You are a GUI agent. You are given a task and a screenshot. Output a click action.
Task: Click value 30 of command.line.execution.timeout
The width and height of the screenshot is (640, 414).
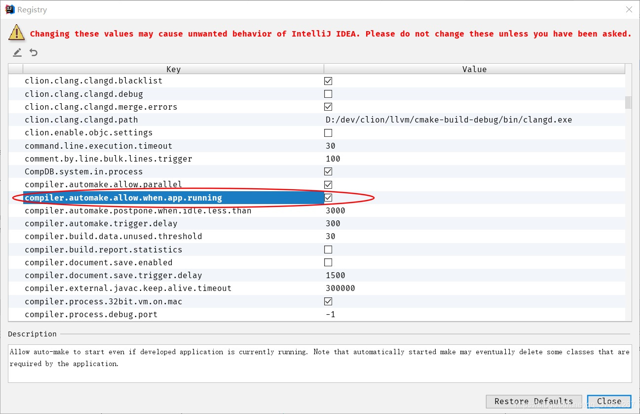331,146
